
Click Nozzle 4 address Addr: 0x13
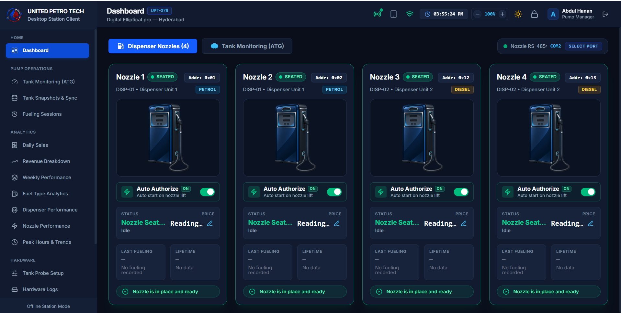point(583,78)
